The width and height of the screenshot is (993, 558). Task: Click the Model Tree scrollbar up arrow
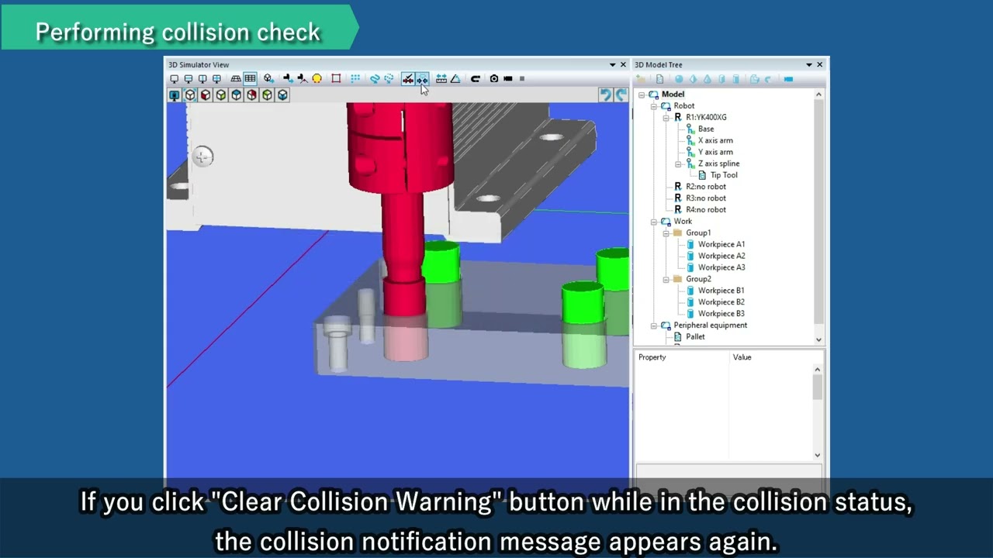pos(818,95)
